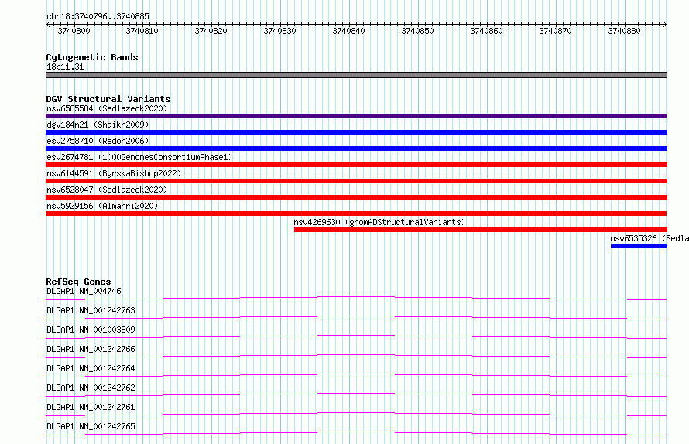This screenshot has width=689, height=444.
Task: Click ruler tick label 3740880
Action: 625,31
